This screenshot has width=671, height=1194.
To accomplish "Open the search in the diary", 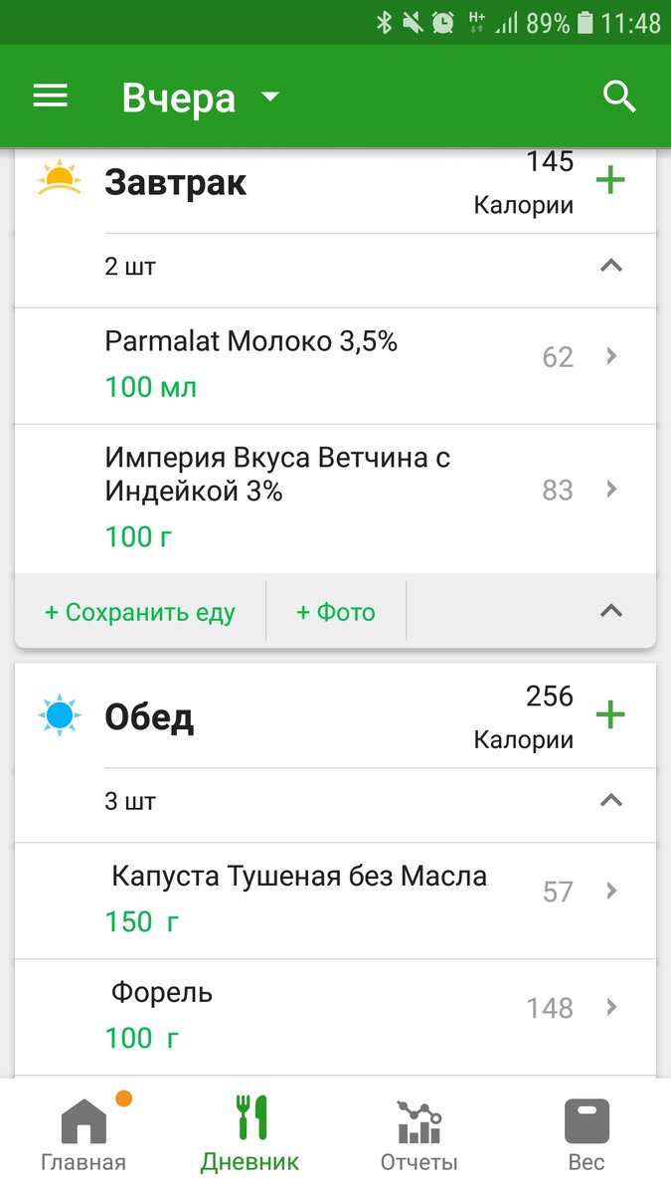I will 618,97.
